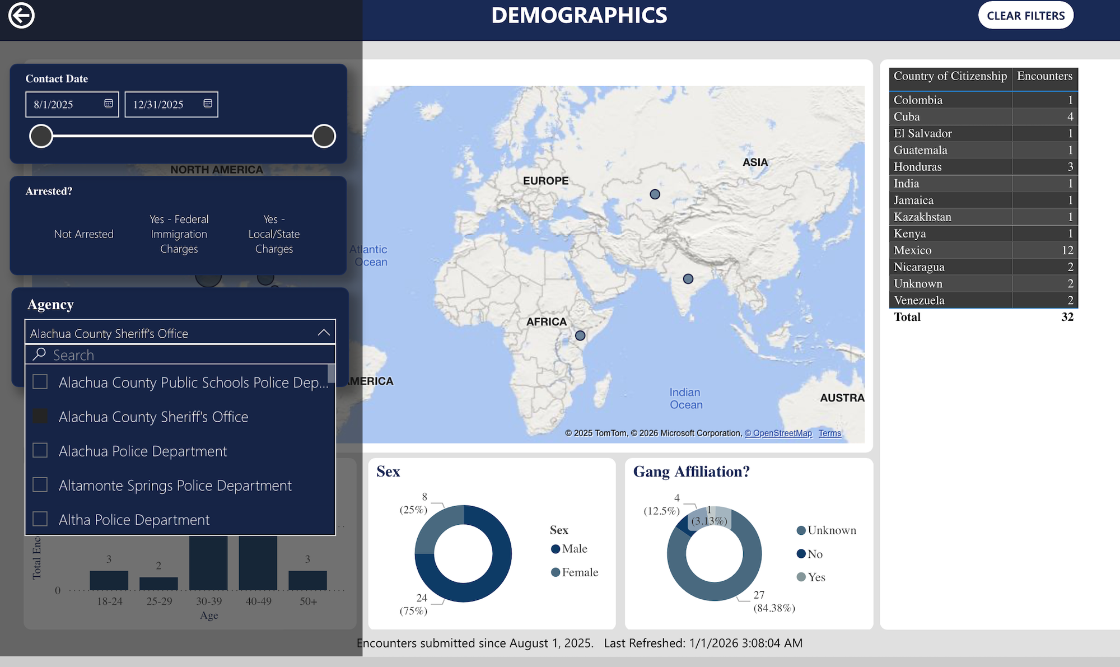Sort by Country of Citizenship column header

tap(950, 76)
